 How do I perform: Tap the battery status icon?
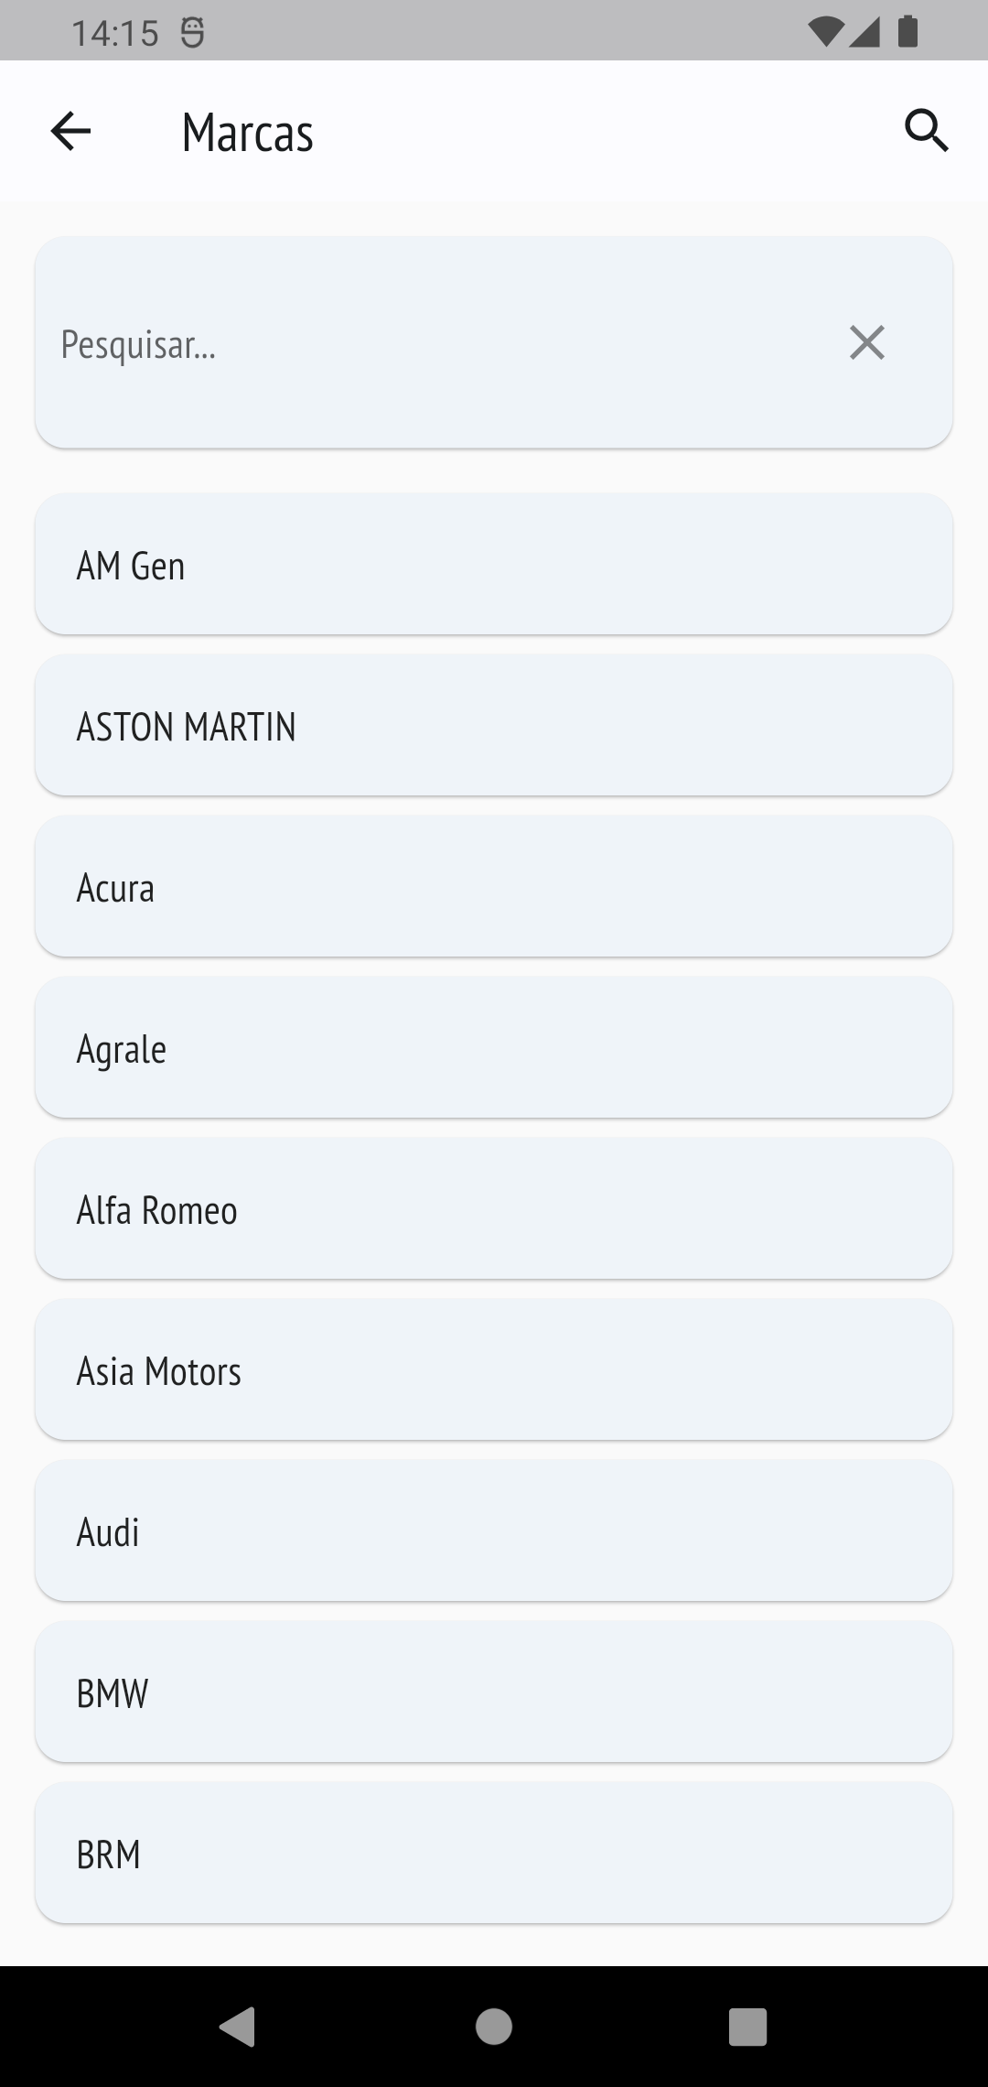907,32
